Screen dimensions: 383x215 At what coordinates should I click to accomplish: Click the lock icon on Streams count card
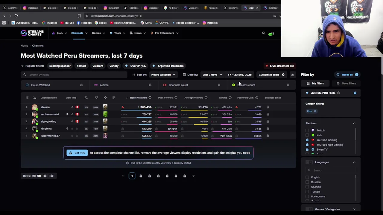288,85
